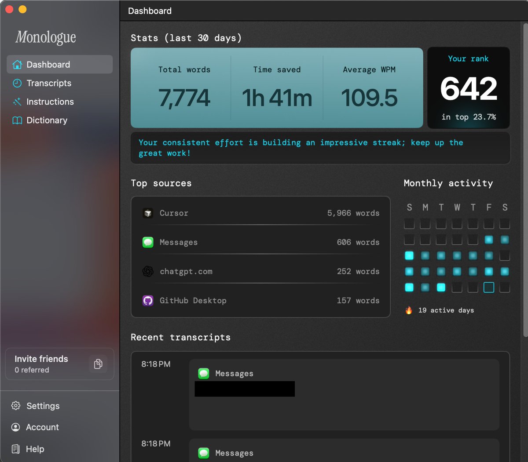This screenshot has height=462, width=528.
Task: Select the GitHub Desktop source row
Action: [260, 301]
